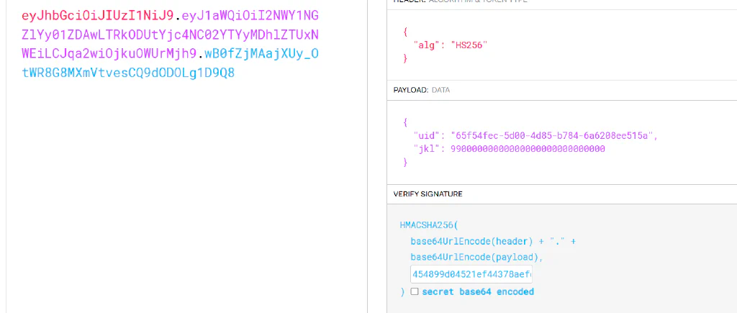Click the secret key input field
Image resolution: width=737 pixels, height=313 pixels.
[x=471, y=274]
